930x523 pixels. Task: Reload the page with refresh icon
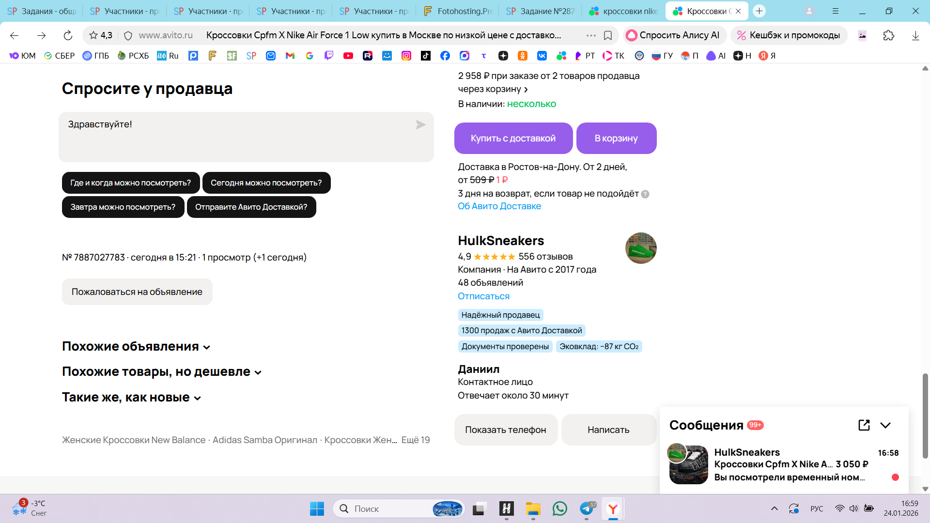[x=68, y=35]
